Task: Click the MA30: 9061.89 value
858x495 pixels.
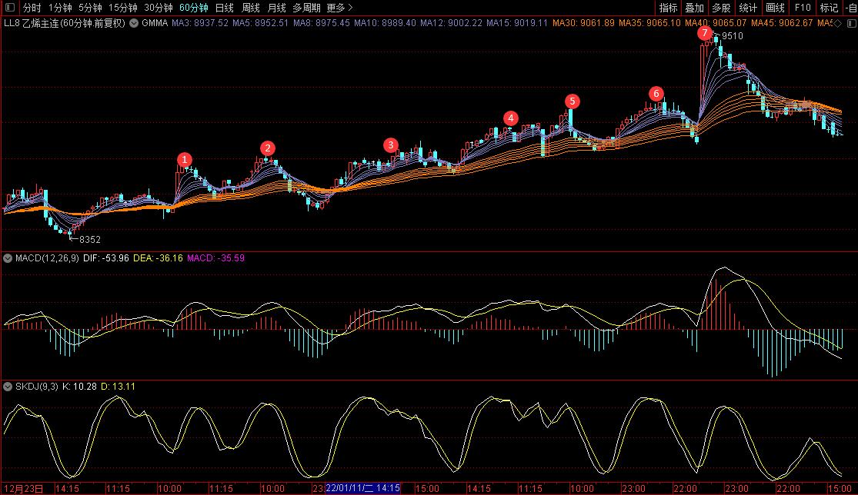Action: [x=583, y=23]
